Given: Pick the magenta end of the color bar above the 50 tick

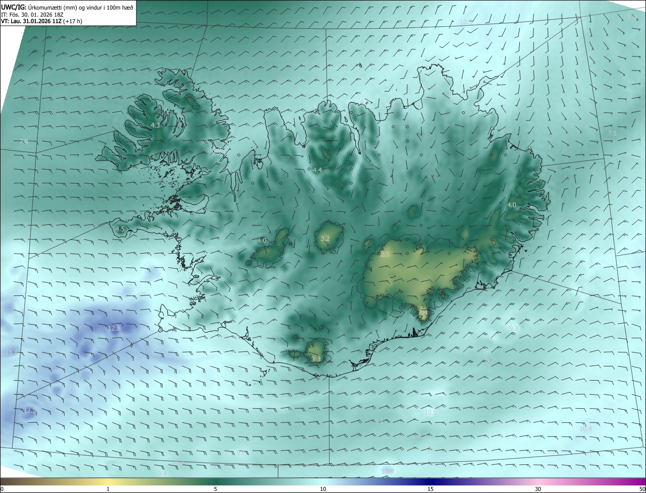Looking at the screenshot, I should pos(641,481).
